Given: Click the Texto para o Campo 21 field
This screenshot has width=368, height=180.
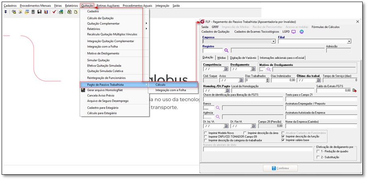Looking at the screenshot, I should pos(321,99).
